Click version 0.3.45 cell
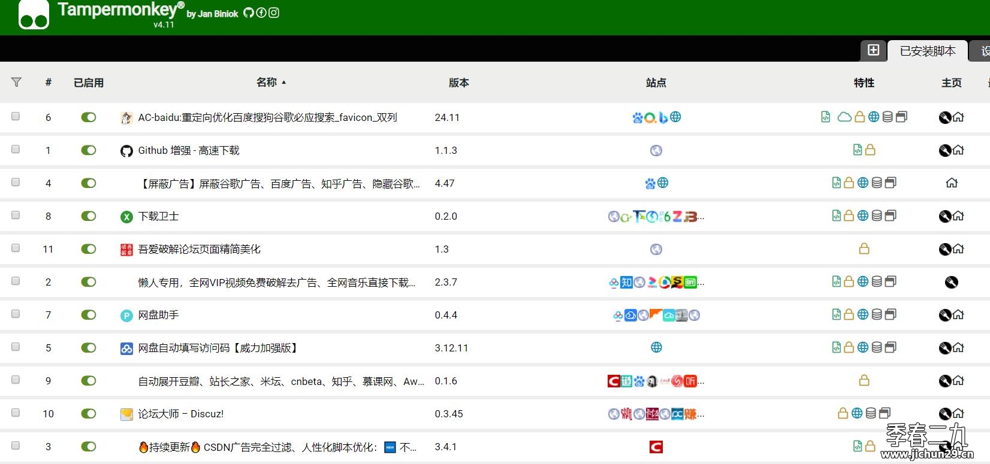The width and height of the screenshot is (990, 464). click(x=449, y=414)
